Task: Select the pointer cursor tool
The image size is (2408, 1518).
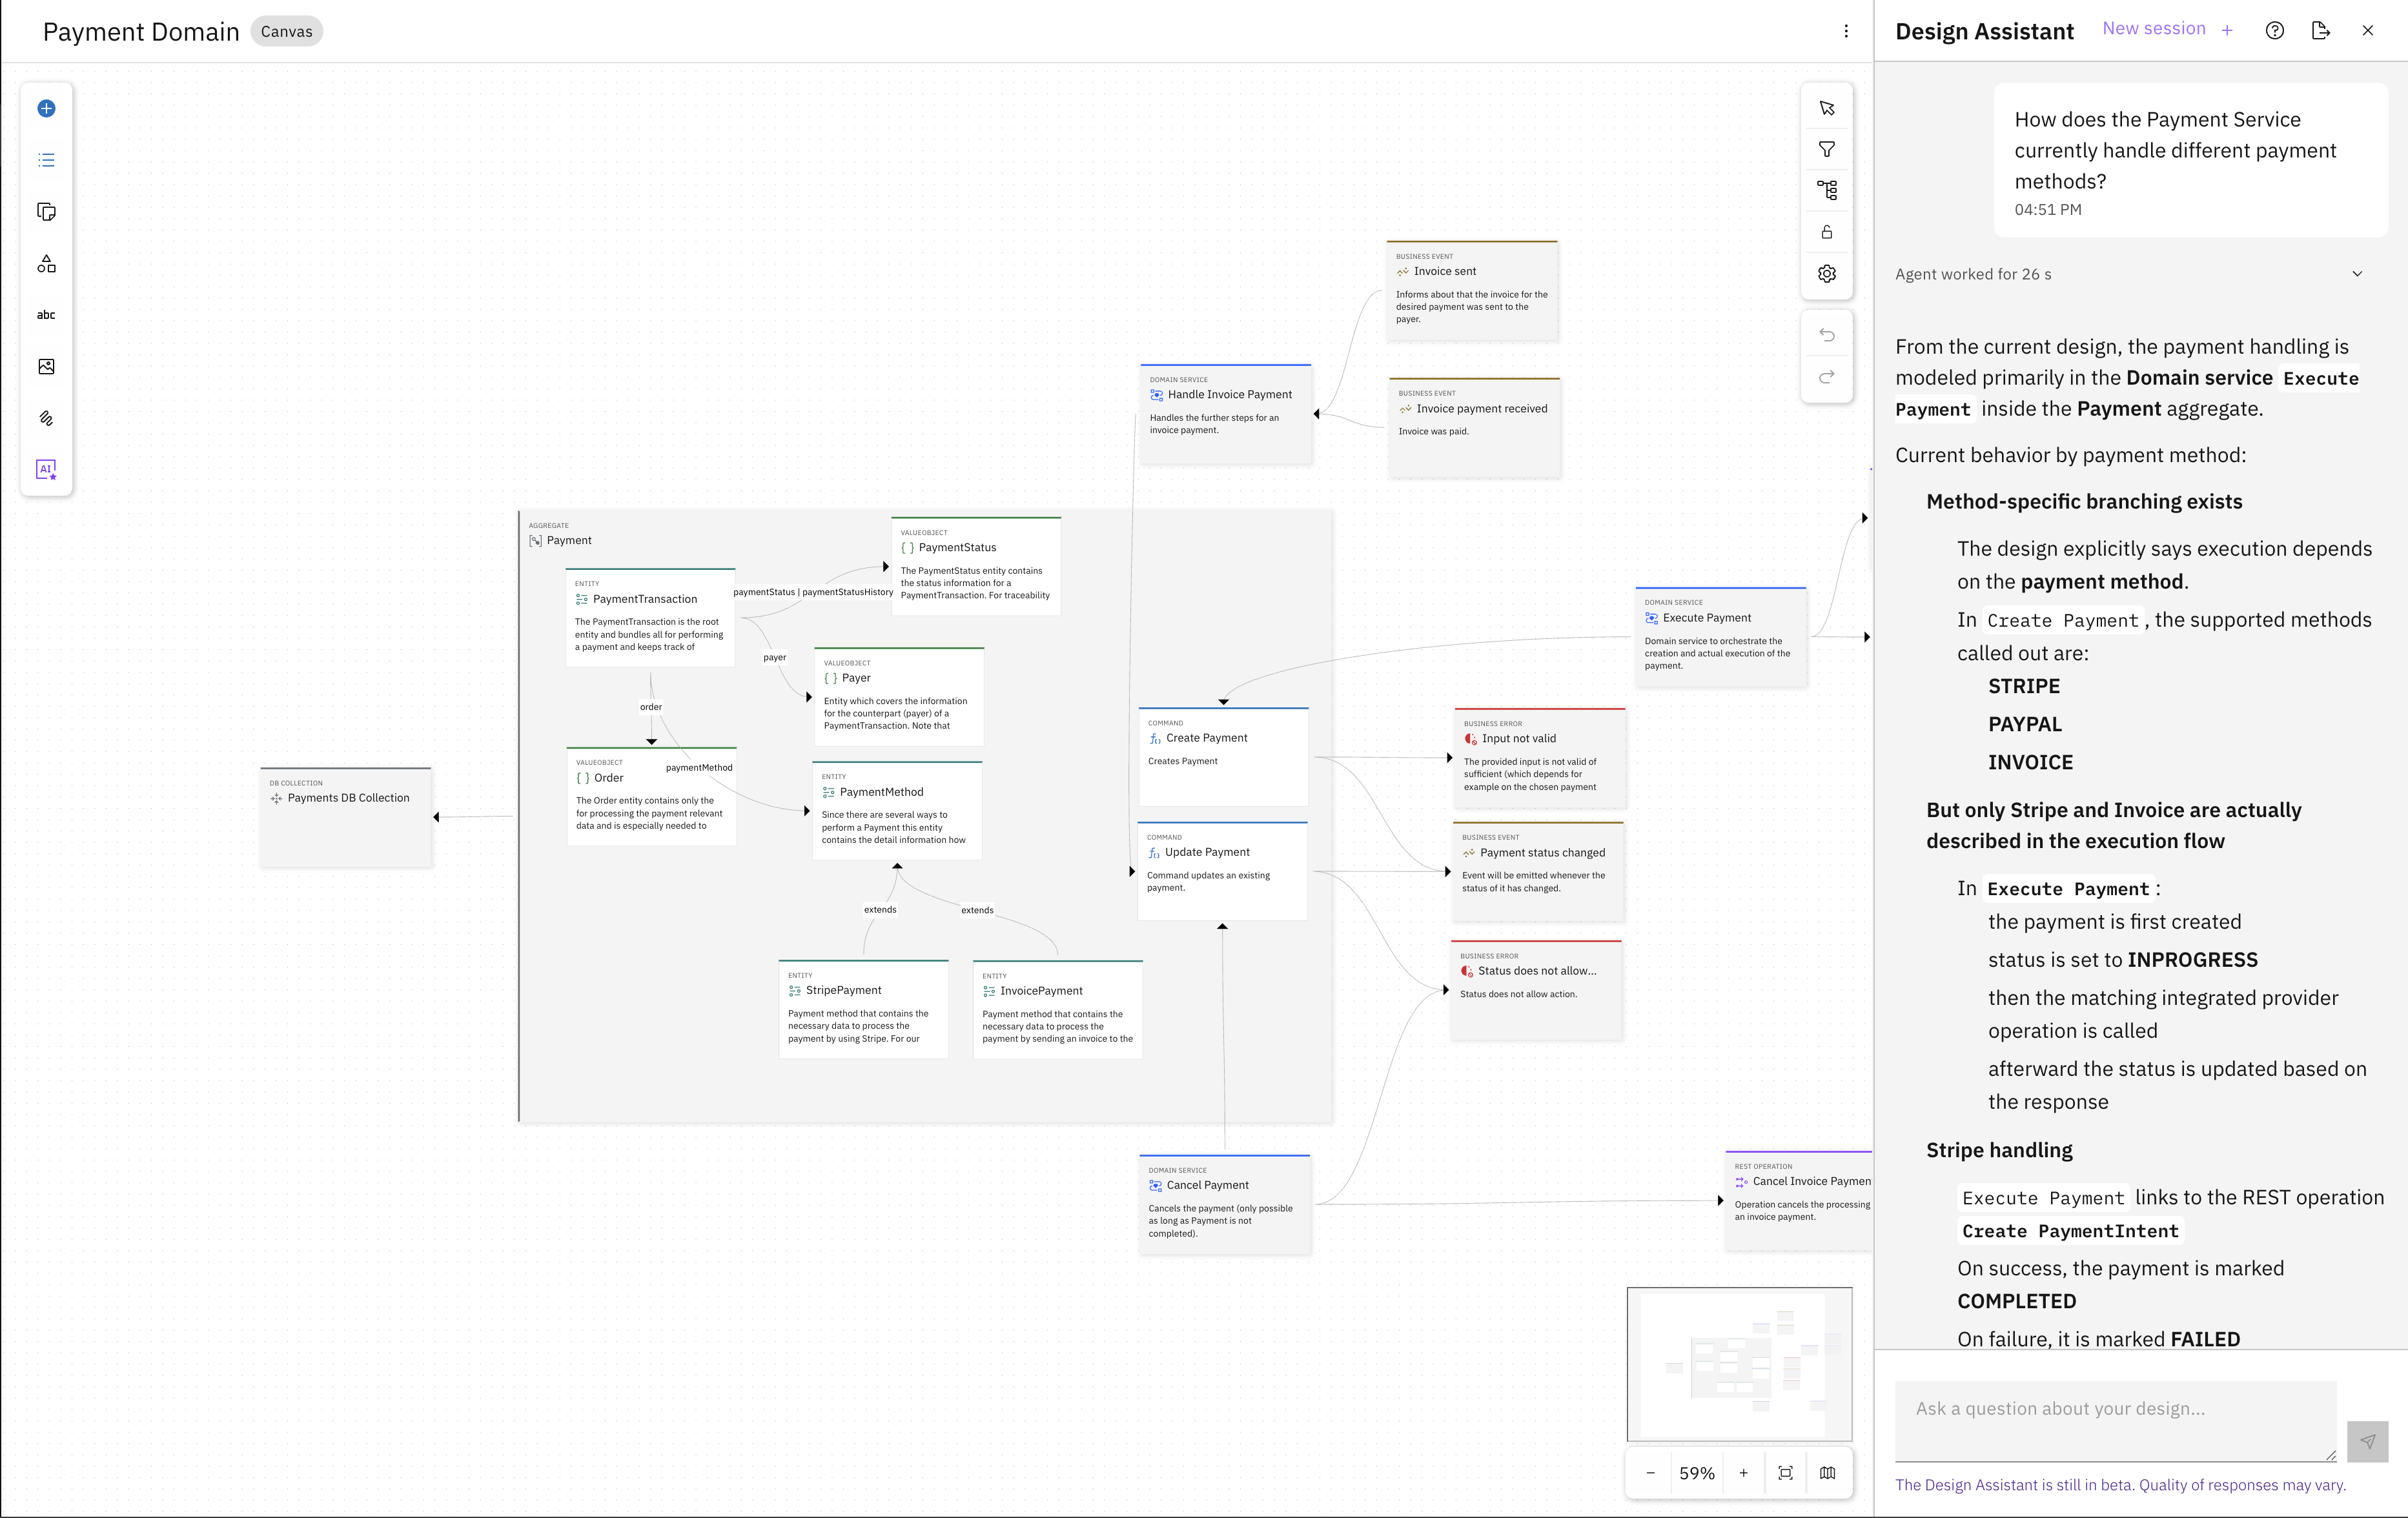Action: [1827, 108]
